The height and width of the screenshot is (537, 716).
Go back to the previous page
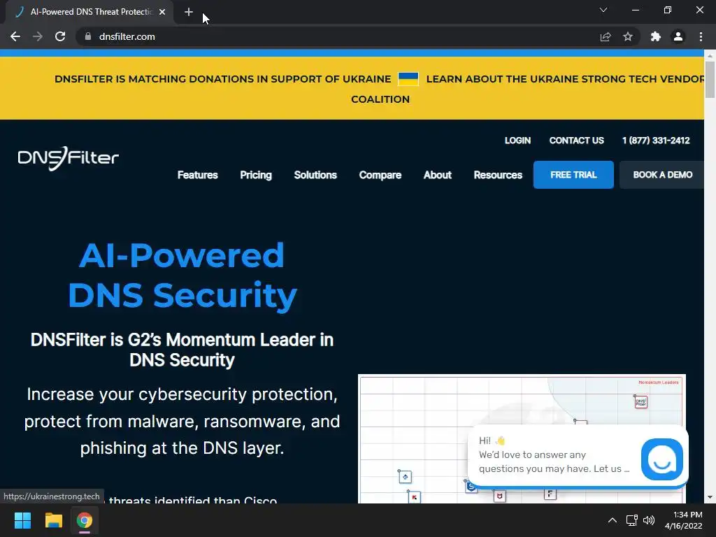click(15, 36)
